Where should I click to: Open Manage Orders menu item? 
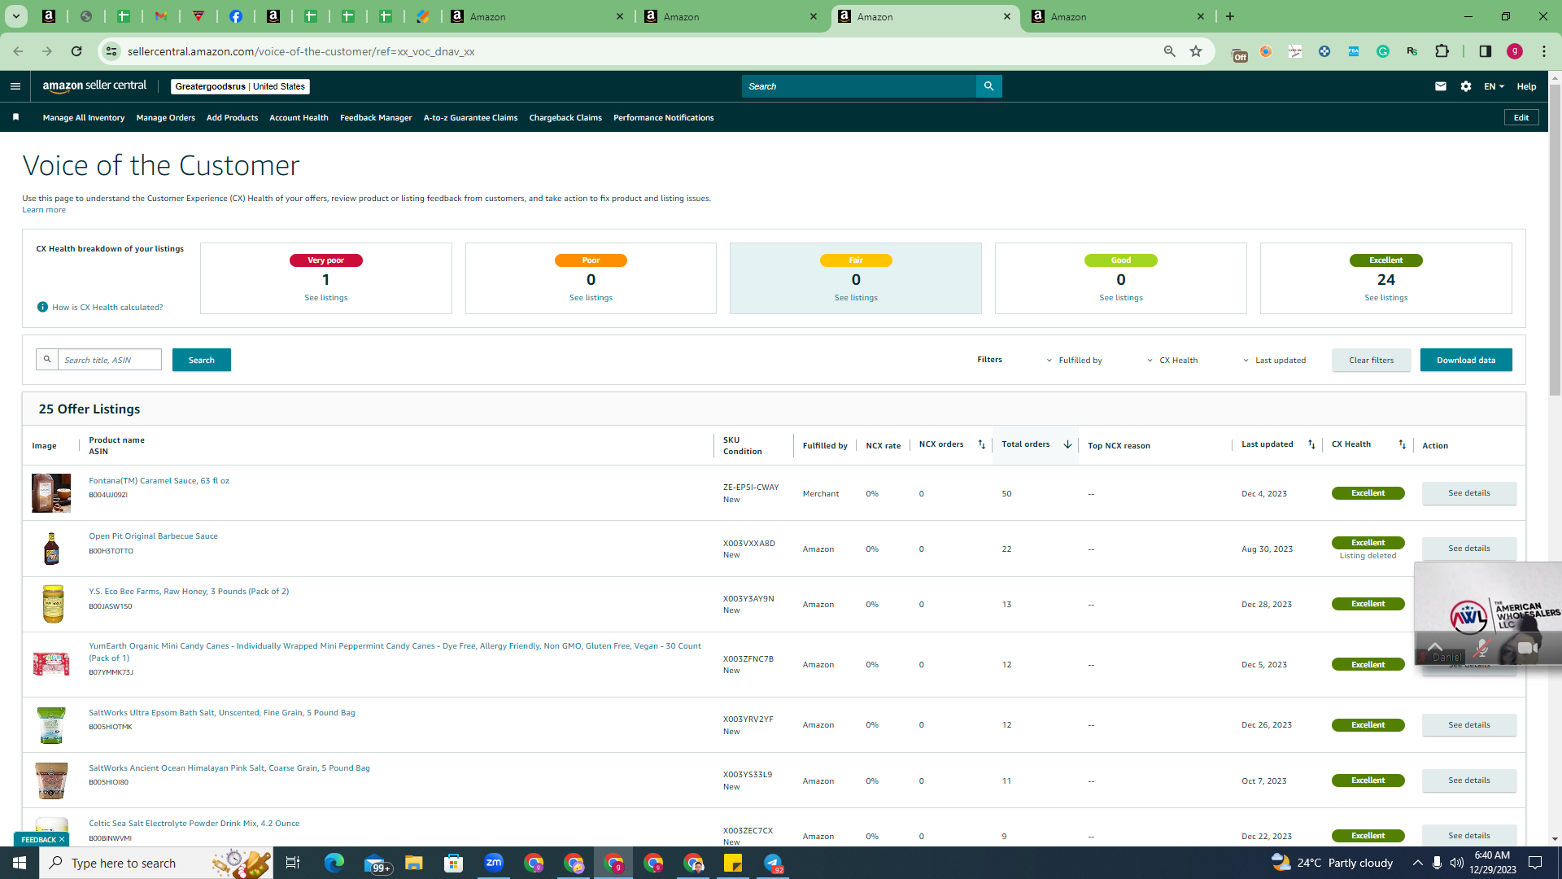(166, 117)
